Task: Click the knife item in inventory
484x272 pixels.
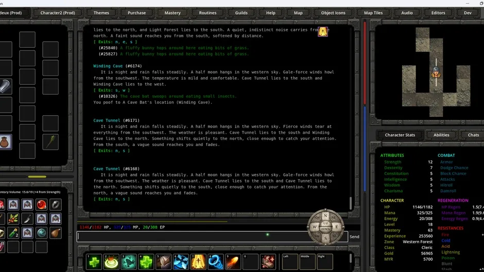Action: [27, 219]
